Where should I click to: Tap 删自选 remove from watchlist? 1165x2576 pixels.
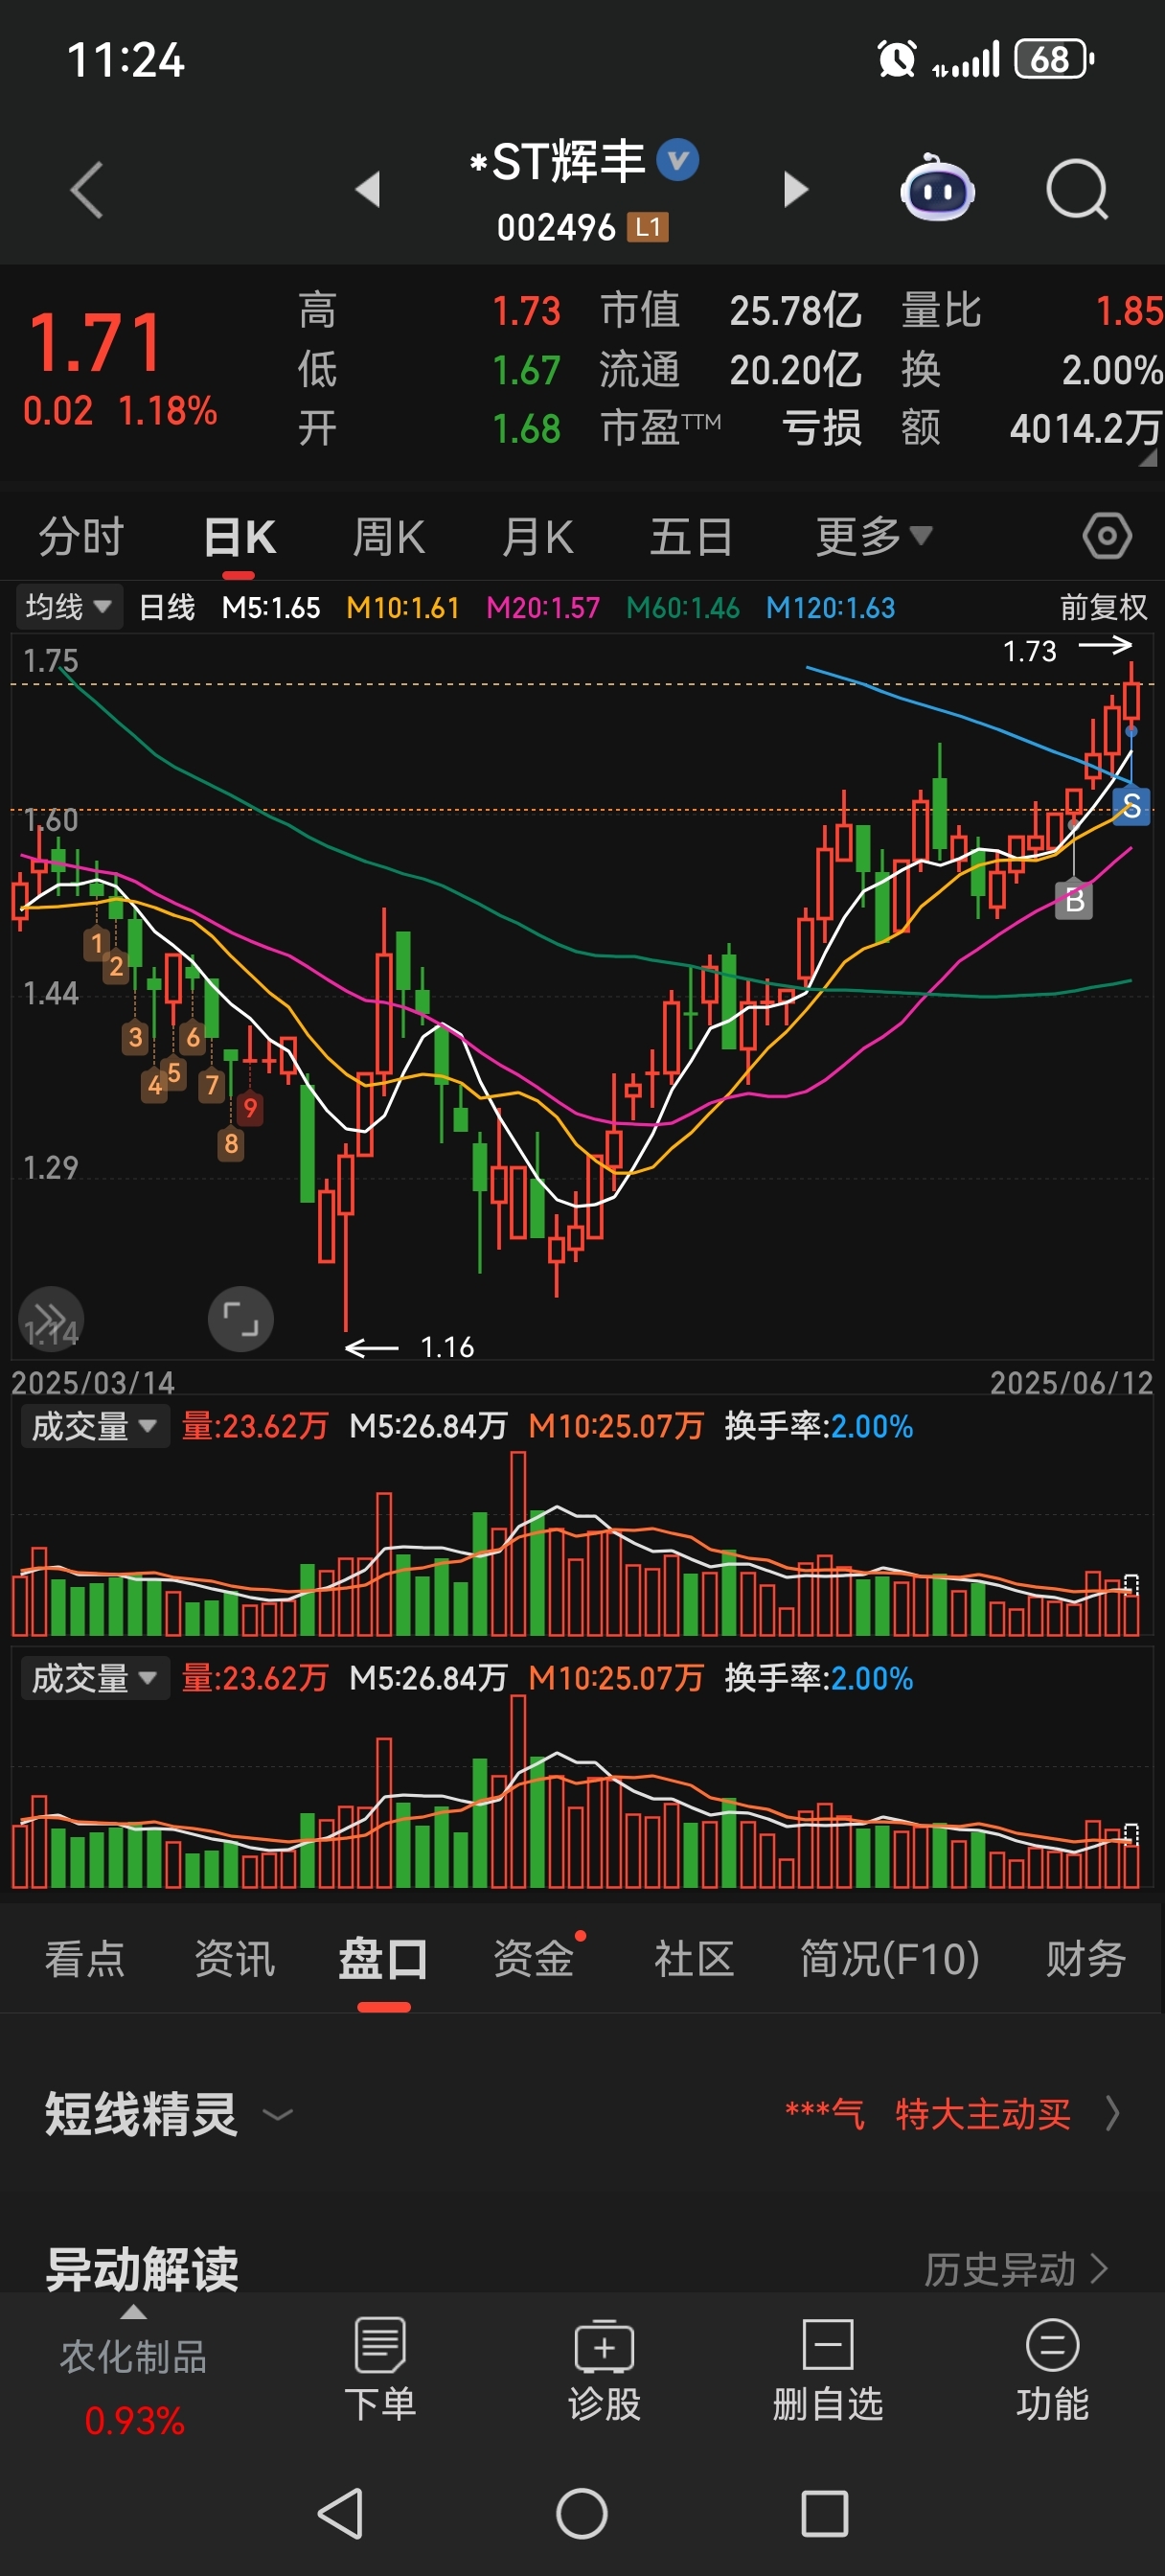(828, 2369)
